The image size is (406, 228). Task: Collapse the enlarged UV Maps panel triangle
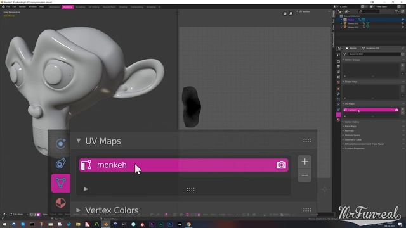[x=79, y=141]
